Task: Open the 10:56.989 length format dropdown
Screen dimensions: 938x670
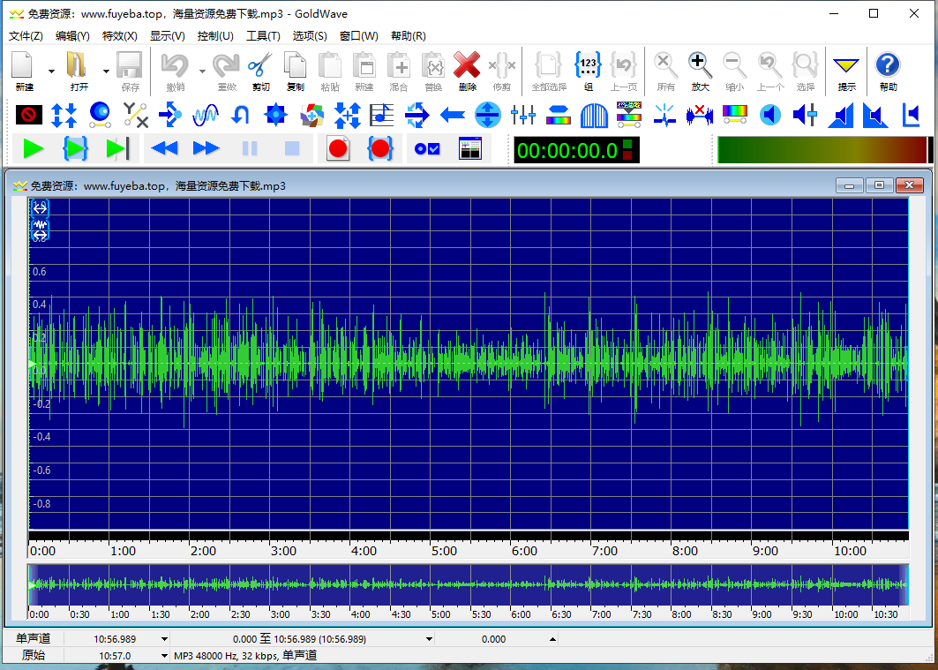Action: [164, 639]
